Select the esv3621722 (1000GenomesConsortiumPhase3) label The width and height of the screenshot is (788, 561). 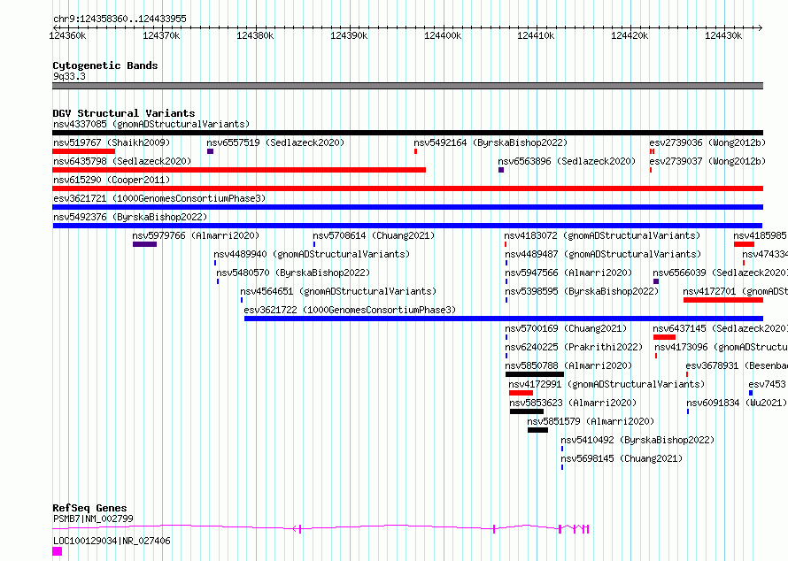tap(350, 310)
